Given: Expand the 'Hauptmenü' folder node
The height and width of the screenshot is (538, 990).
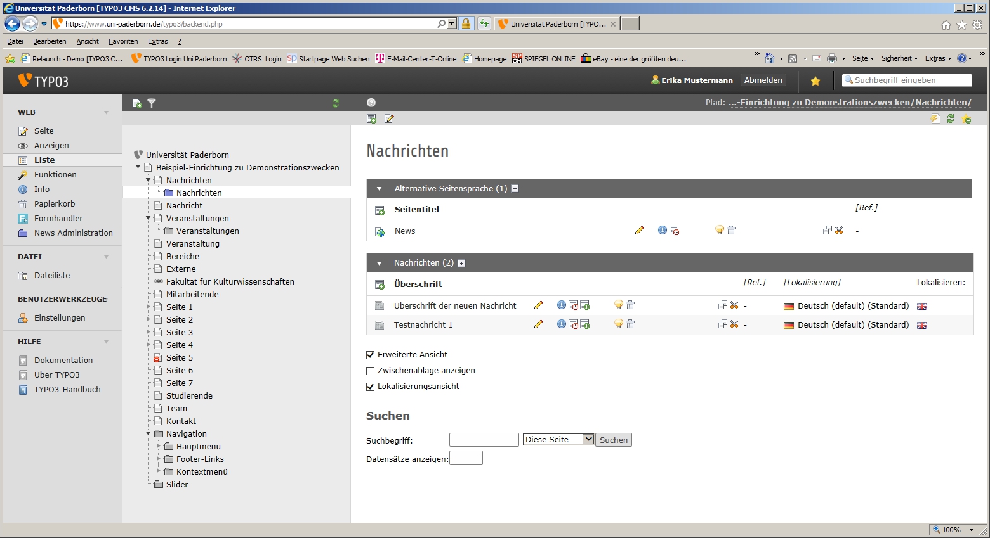Looking at the screenshot, I should pyautogui.click(x=159, y=446).
